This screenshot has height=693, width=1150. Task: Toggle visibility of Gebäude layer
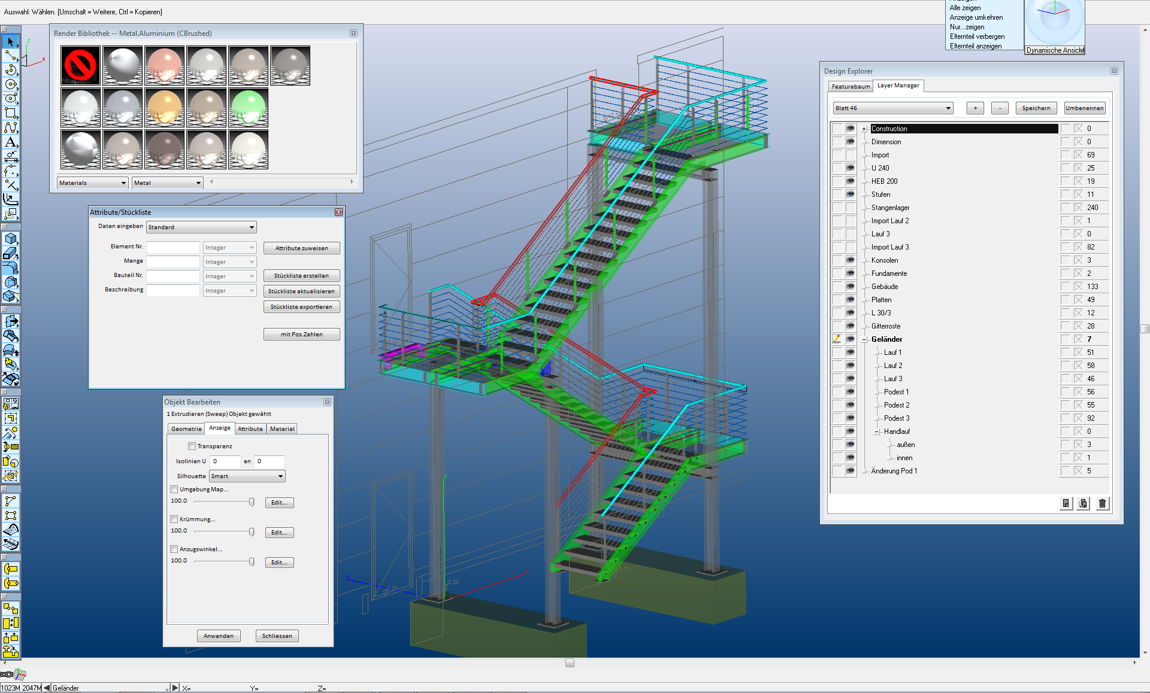tap(850, 287)
